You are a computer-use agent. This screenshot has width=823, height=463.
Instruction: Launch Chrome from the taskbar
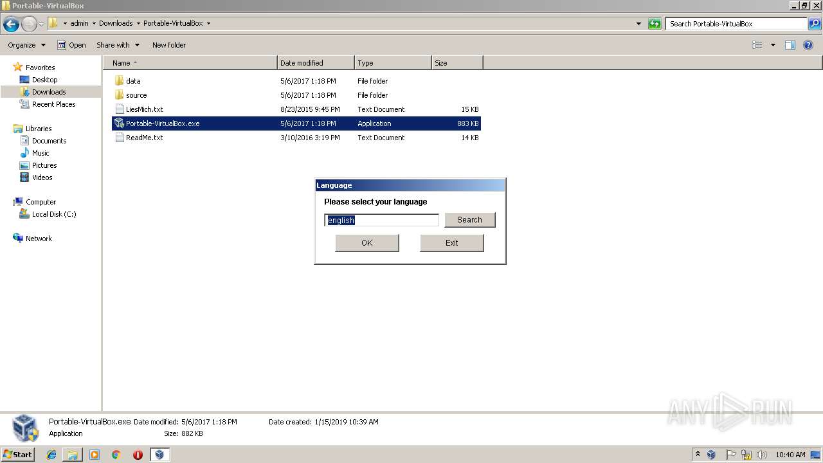click(116, 455)
